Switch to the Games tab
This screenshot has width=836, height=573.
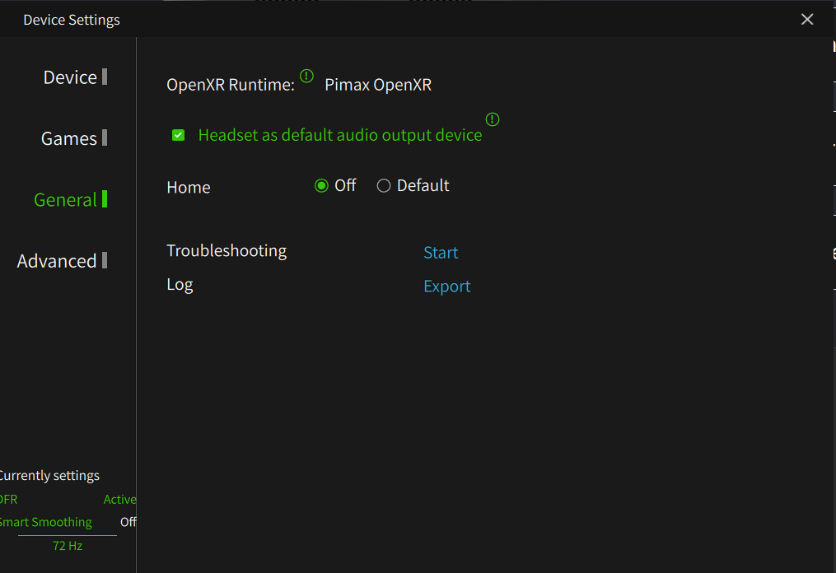click(x=70, y=138)
